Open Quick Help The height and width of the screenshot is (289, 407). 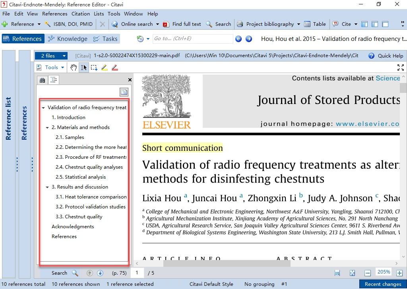(386, 56)
